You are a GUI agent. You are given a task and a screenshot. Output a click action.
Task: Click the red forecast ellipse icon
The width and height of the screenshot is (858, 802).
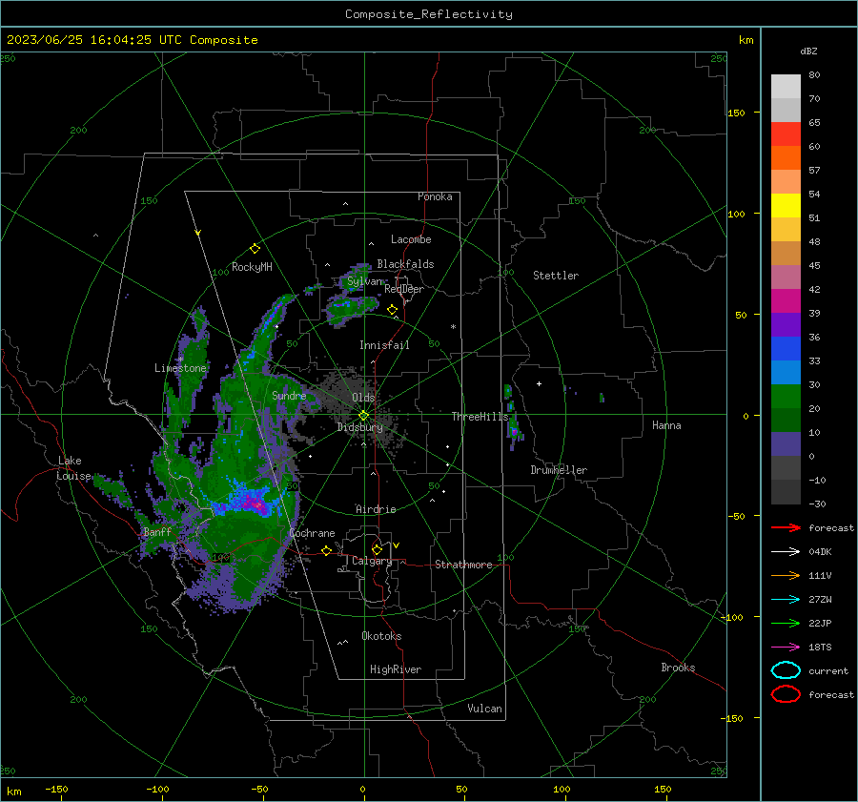click(786, 694)
